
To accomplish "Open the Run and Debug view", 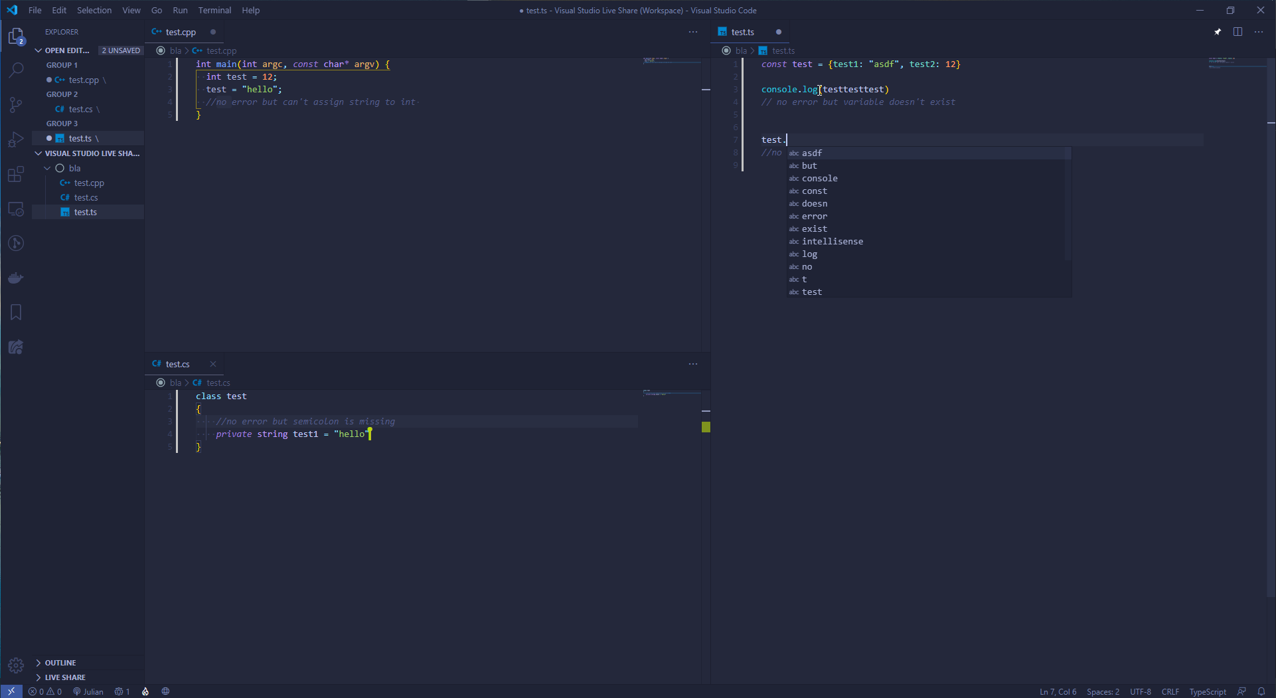I will 16,139.
